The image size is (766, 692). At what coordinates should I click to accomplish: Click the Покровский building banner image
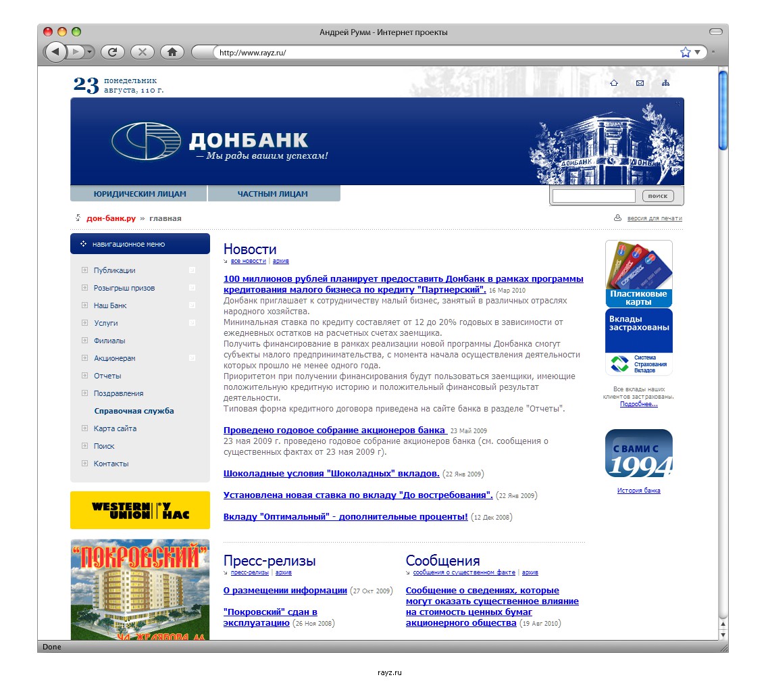click(x=141, y=589)
